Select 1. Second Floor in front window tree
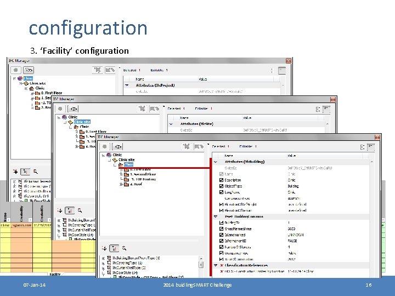395x296 pixels. coord(143,174)
